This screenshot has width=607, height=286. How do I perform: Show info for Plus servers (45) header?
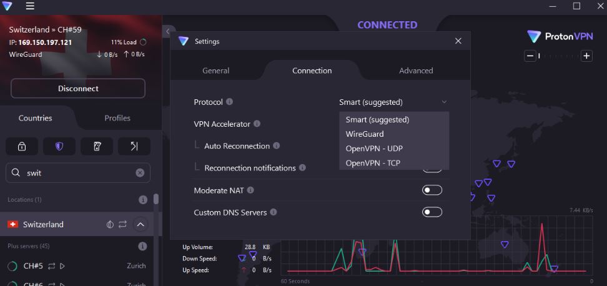143,246
